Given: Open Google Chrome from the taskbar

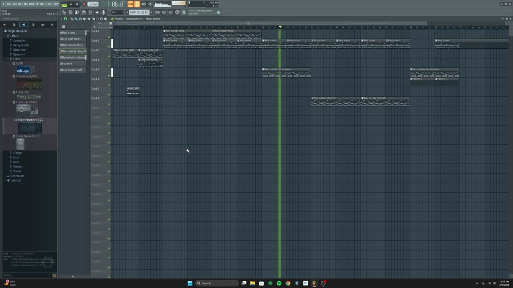Looking at the screenshot, I should 288,283.
